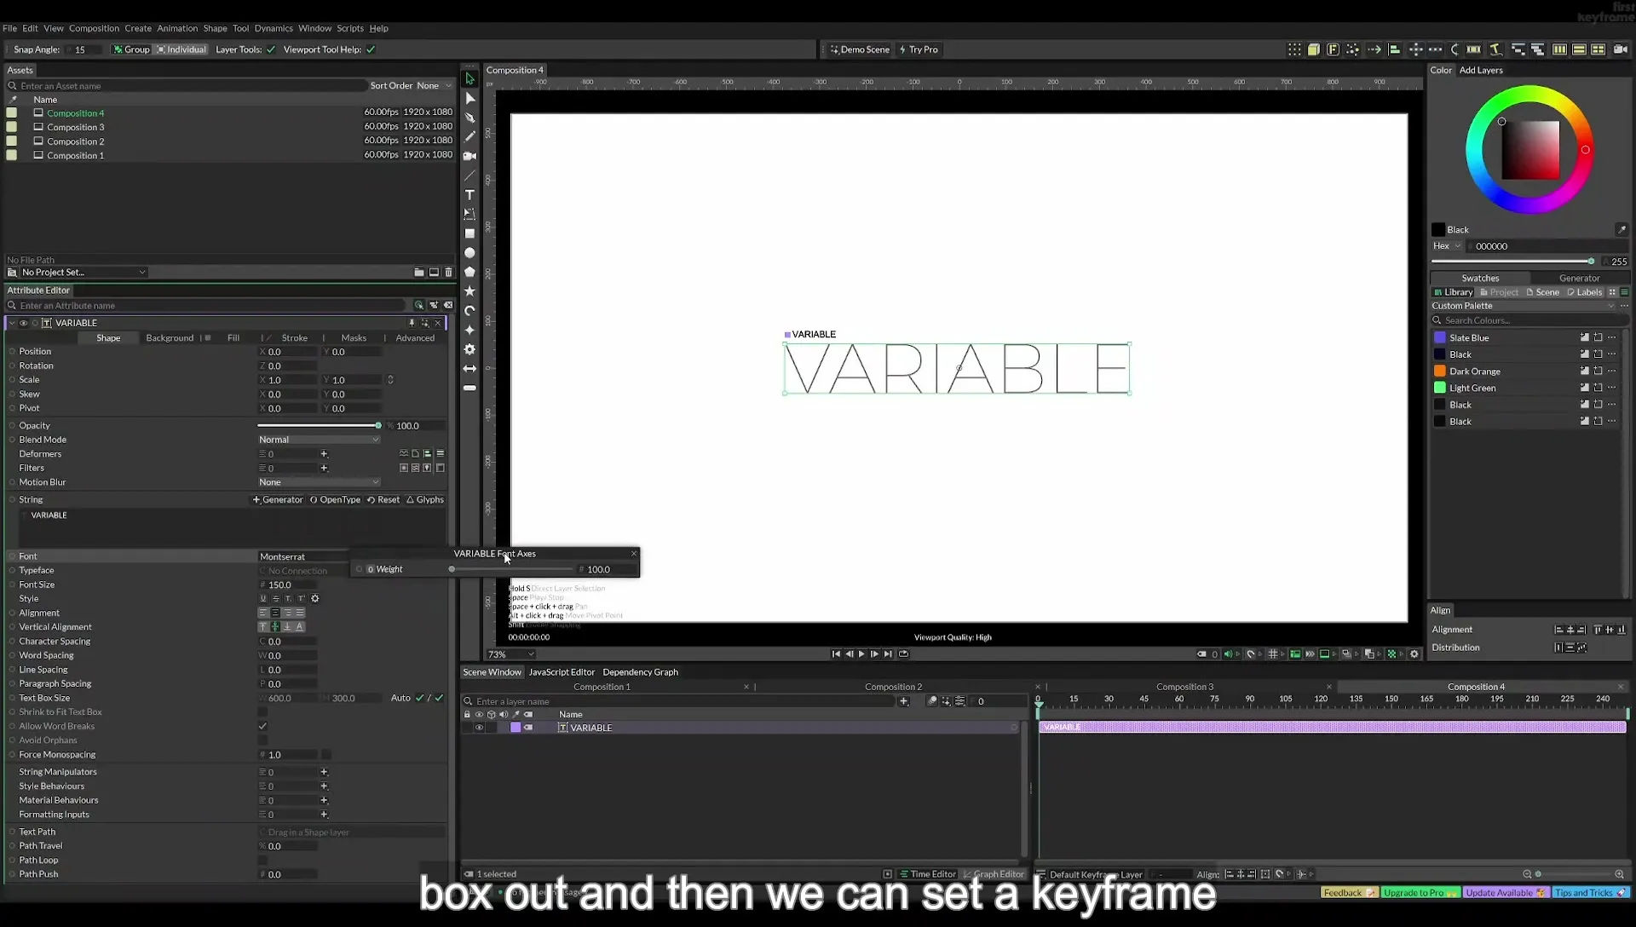The height and width of the screenshot is (927, 1636).
Task: Select the Star shape tool
Action: (x=469, y=291)
